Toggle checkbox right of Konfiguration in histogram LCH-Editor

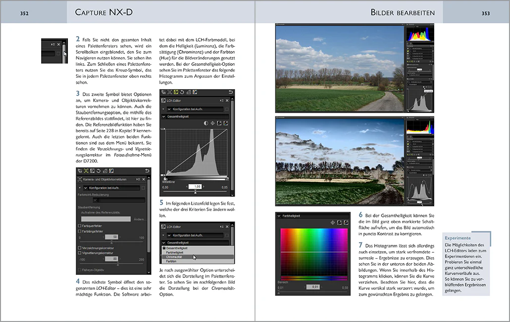[227, 109]
